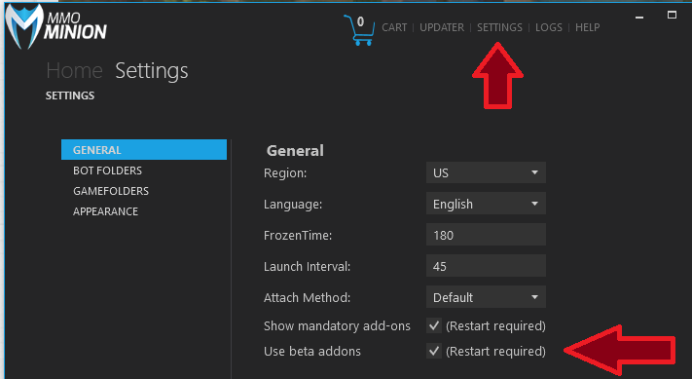Screen dimensions: 692x379
Task: Open the UPDATER menu item
Action: pyautogui.click(x=442, y=27)
